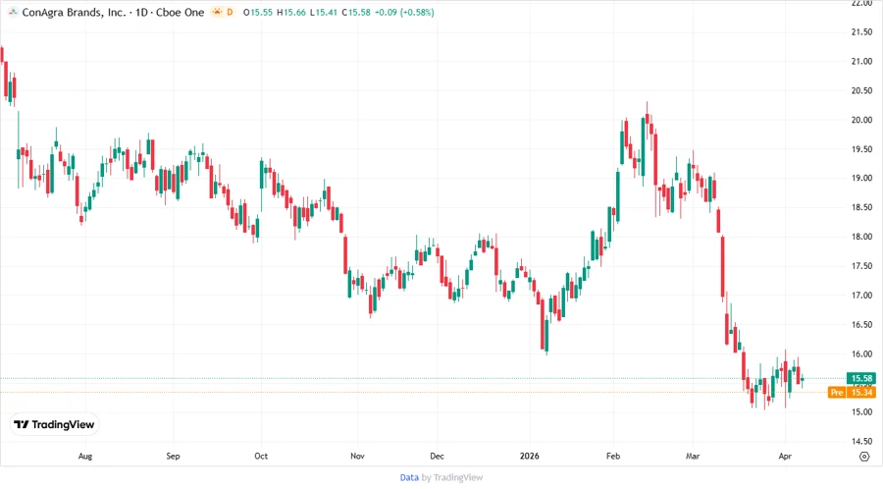883x489 pixels.
Task: Click the Aug label on time axis
Action: coord(85,456)
